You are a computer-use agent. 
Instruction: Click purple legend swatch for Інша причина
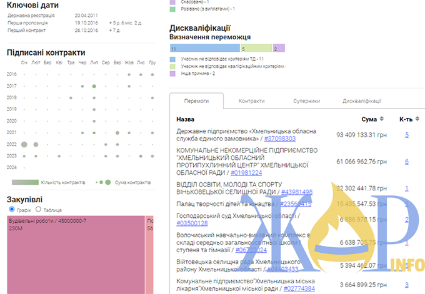(x=172, y=74)
